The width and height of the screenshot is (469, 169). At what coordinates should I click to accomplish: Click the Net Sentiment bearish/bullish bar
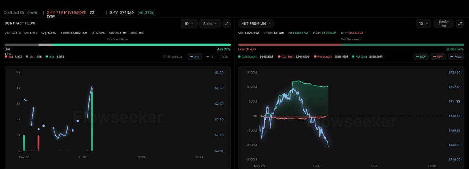351,44
